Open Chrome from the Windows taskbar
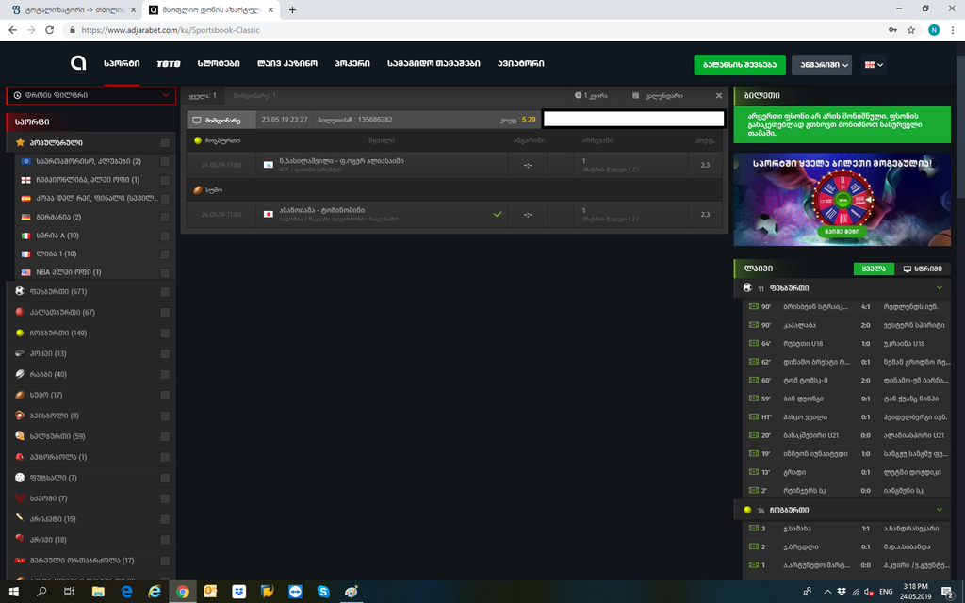The image size is (965, 603). [183, 592]
